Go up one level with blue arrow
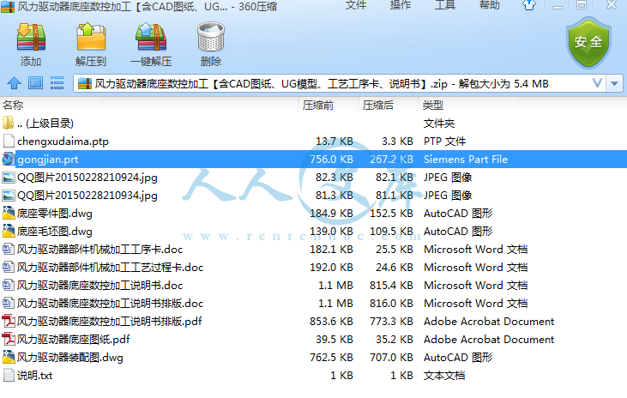The image size is (627, 398). click(14, 83)
